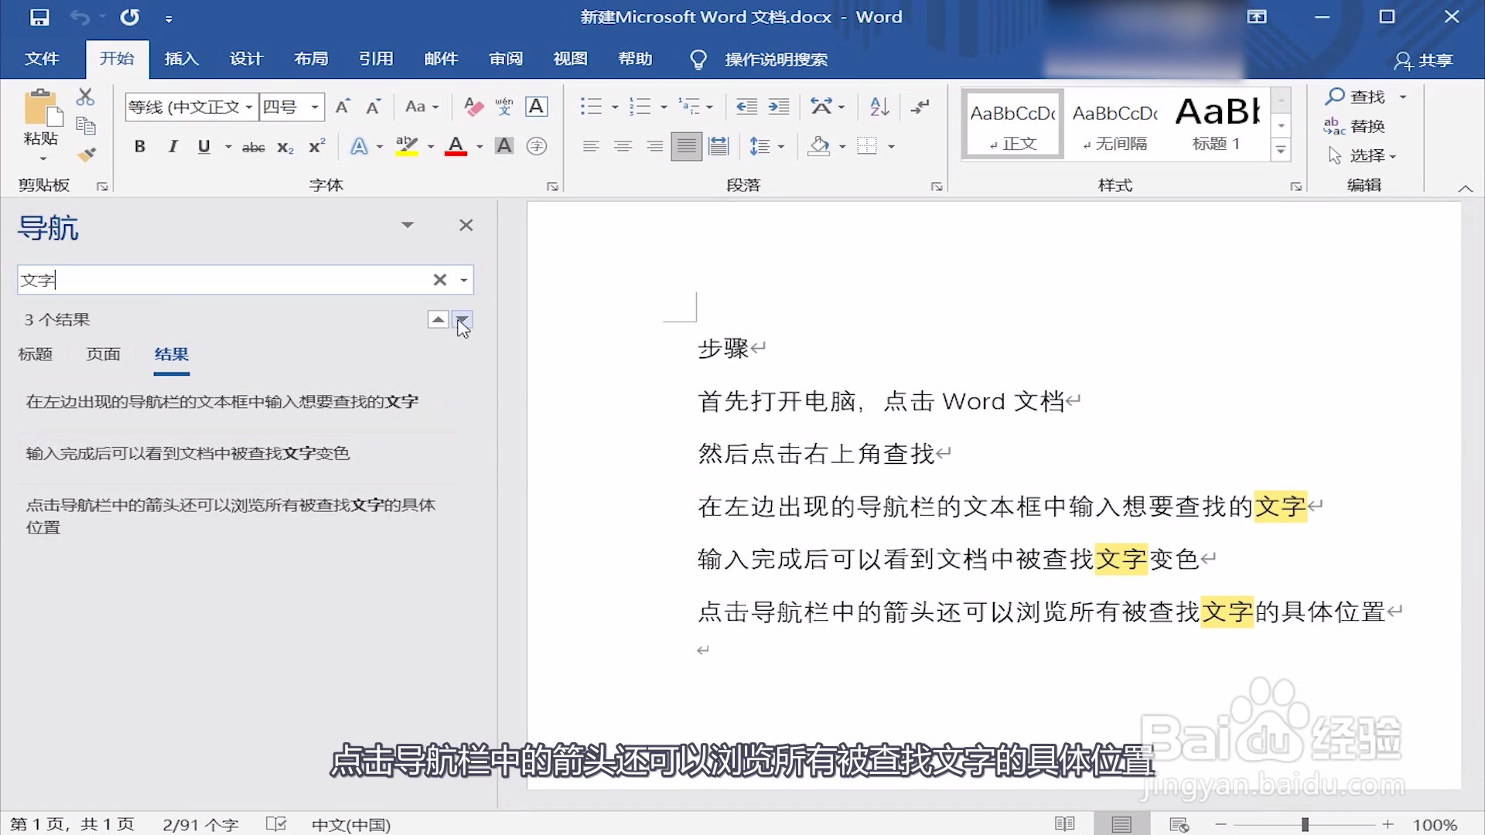Viewport: 1485px width, 835px height.
Task: Expand the styles gallery more button
Action: 1281,150
